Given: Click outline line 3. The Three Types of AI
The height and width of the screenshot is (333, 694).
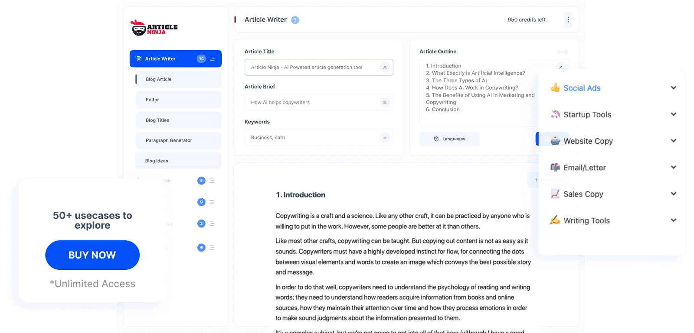Looking at the screenshot, I should pos(456,81).
